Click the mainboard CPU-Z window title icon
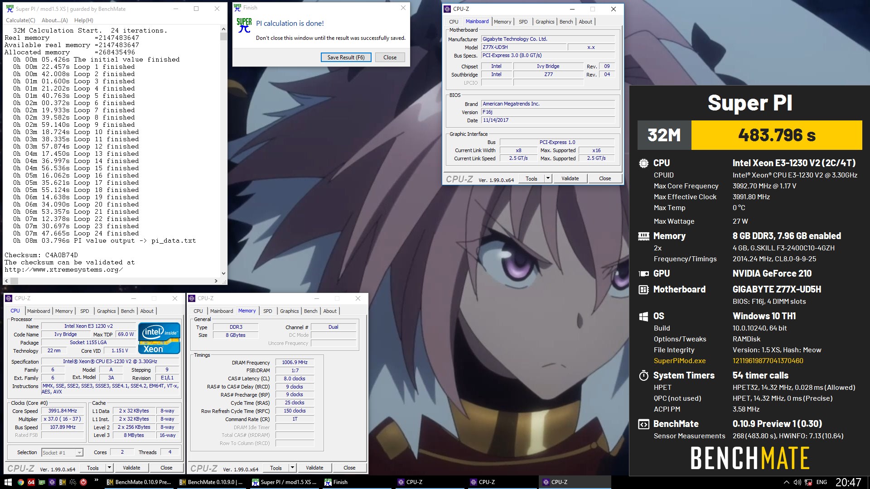 [447, 9]
